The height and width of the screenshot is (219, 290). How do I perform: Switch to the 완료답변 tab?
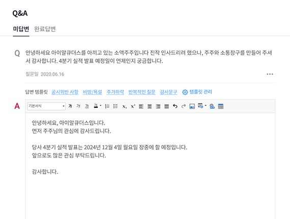coord(45,29)
